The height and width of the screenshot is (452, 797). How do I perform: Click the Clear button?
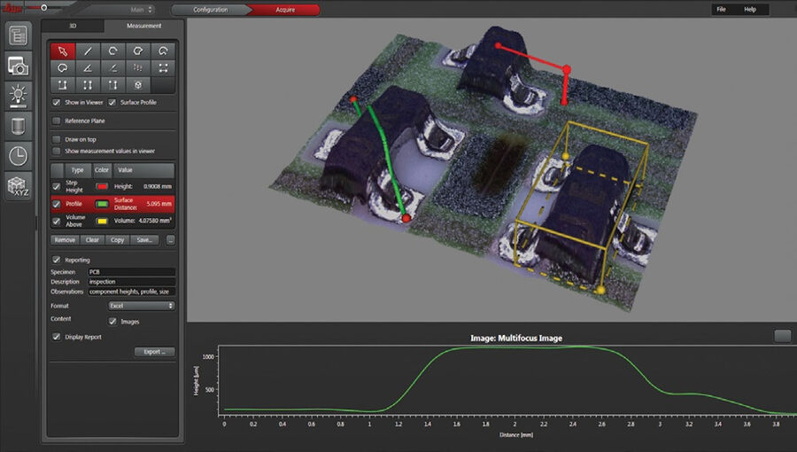[x=92, y=240]
